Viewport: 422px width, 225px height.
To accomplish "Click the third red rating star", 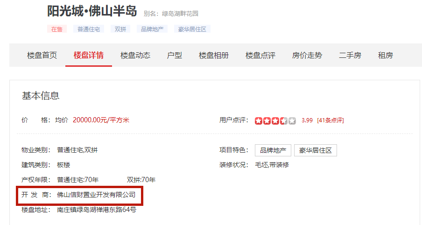I will pyautogui.click(x=275, y=120).
